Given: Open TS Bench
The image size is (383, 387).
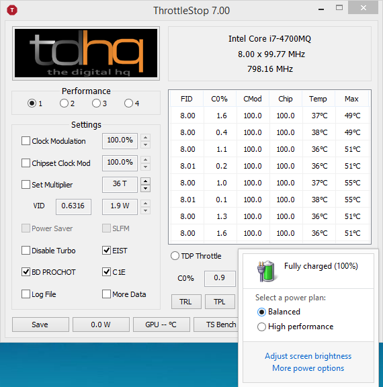Looking at the screenshot, I should pos(216,325).
